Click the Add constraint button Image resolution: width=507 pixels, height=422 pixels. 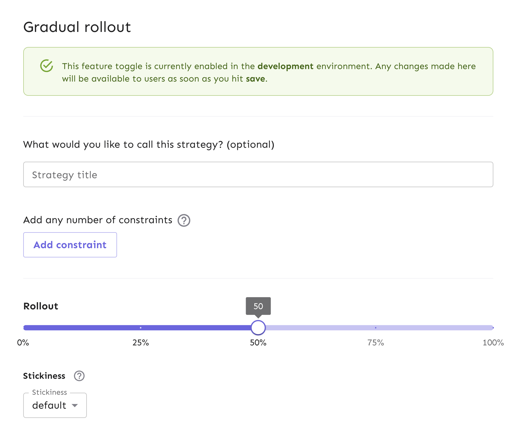[70, 245]
